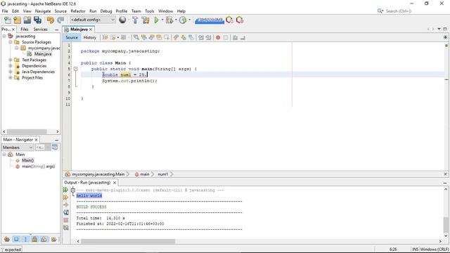Click the Undo toolbar icon

click(x=51, y=20)
